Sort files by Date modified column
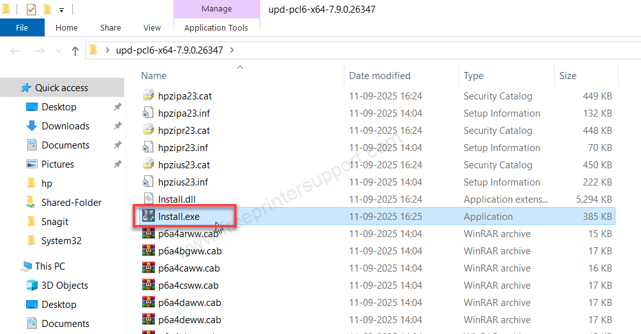Screen dimensions: 641x334 click(379, 75)
